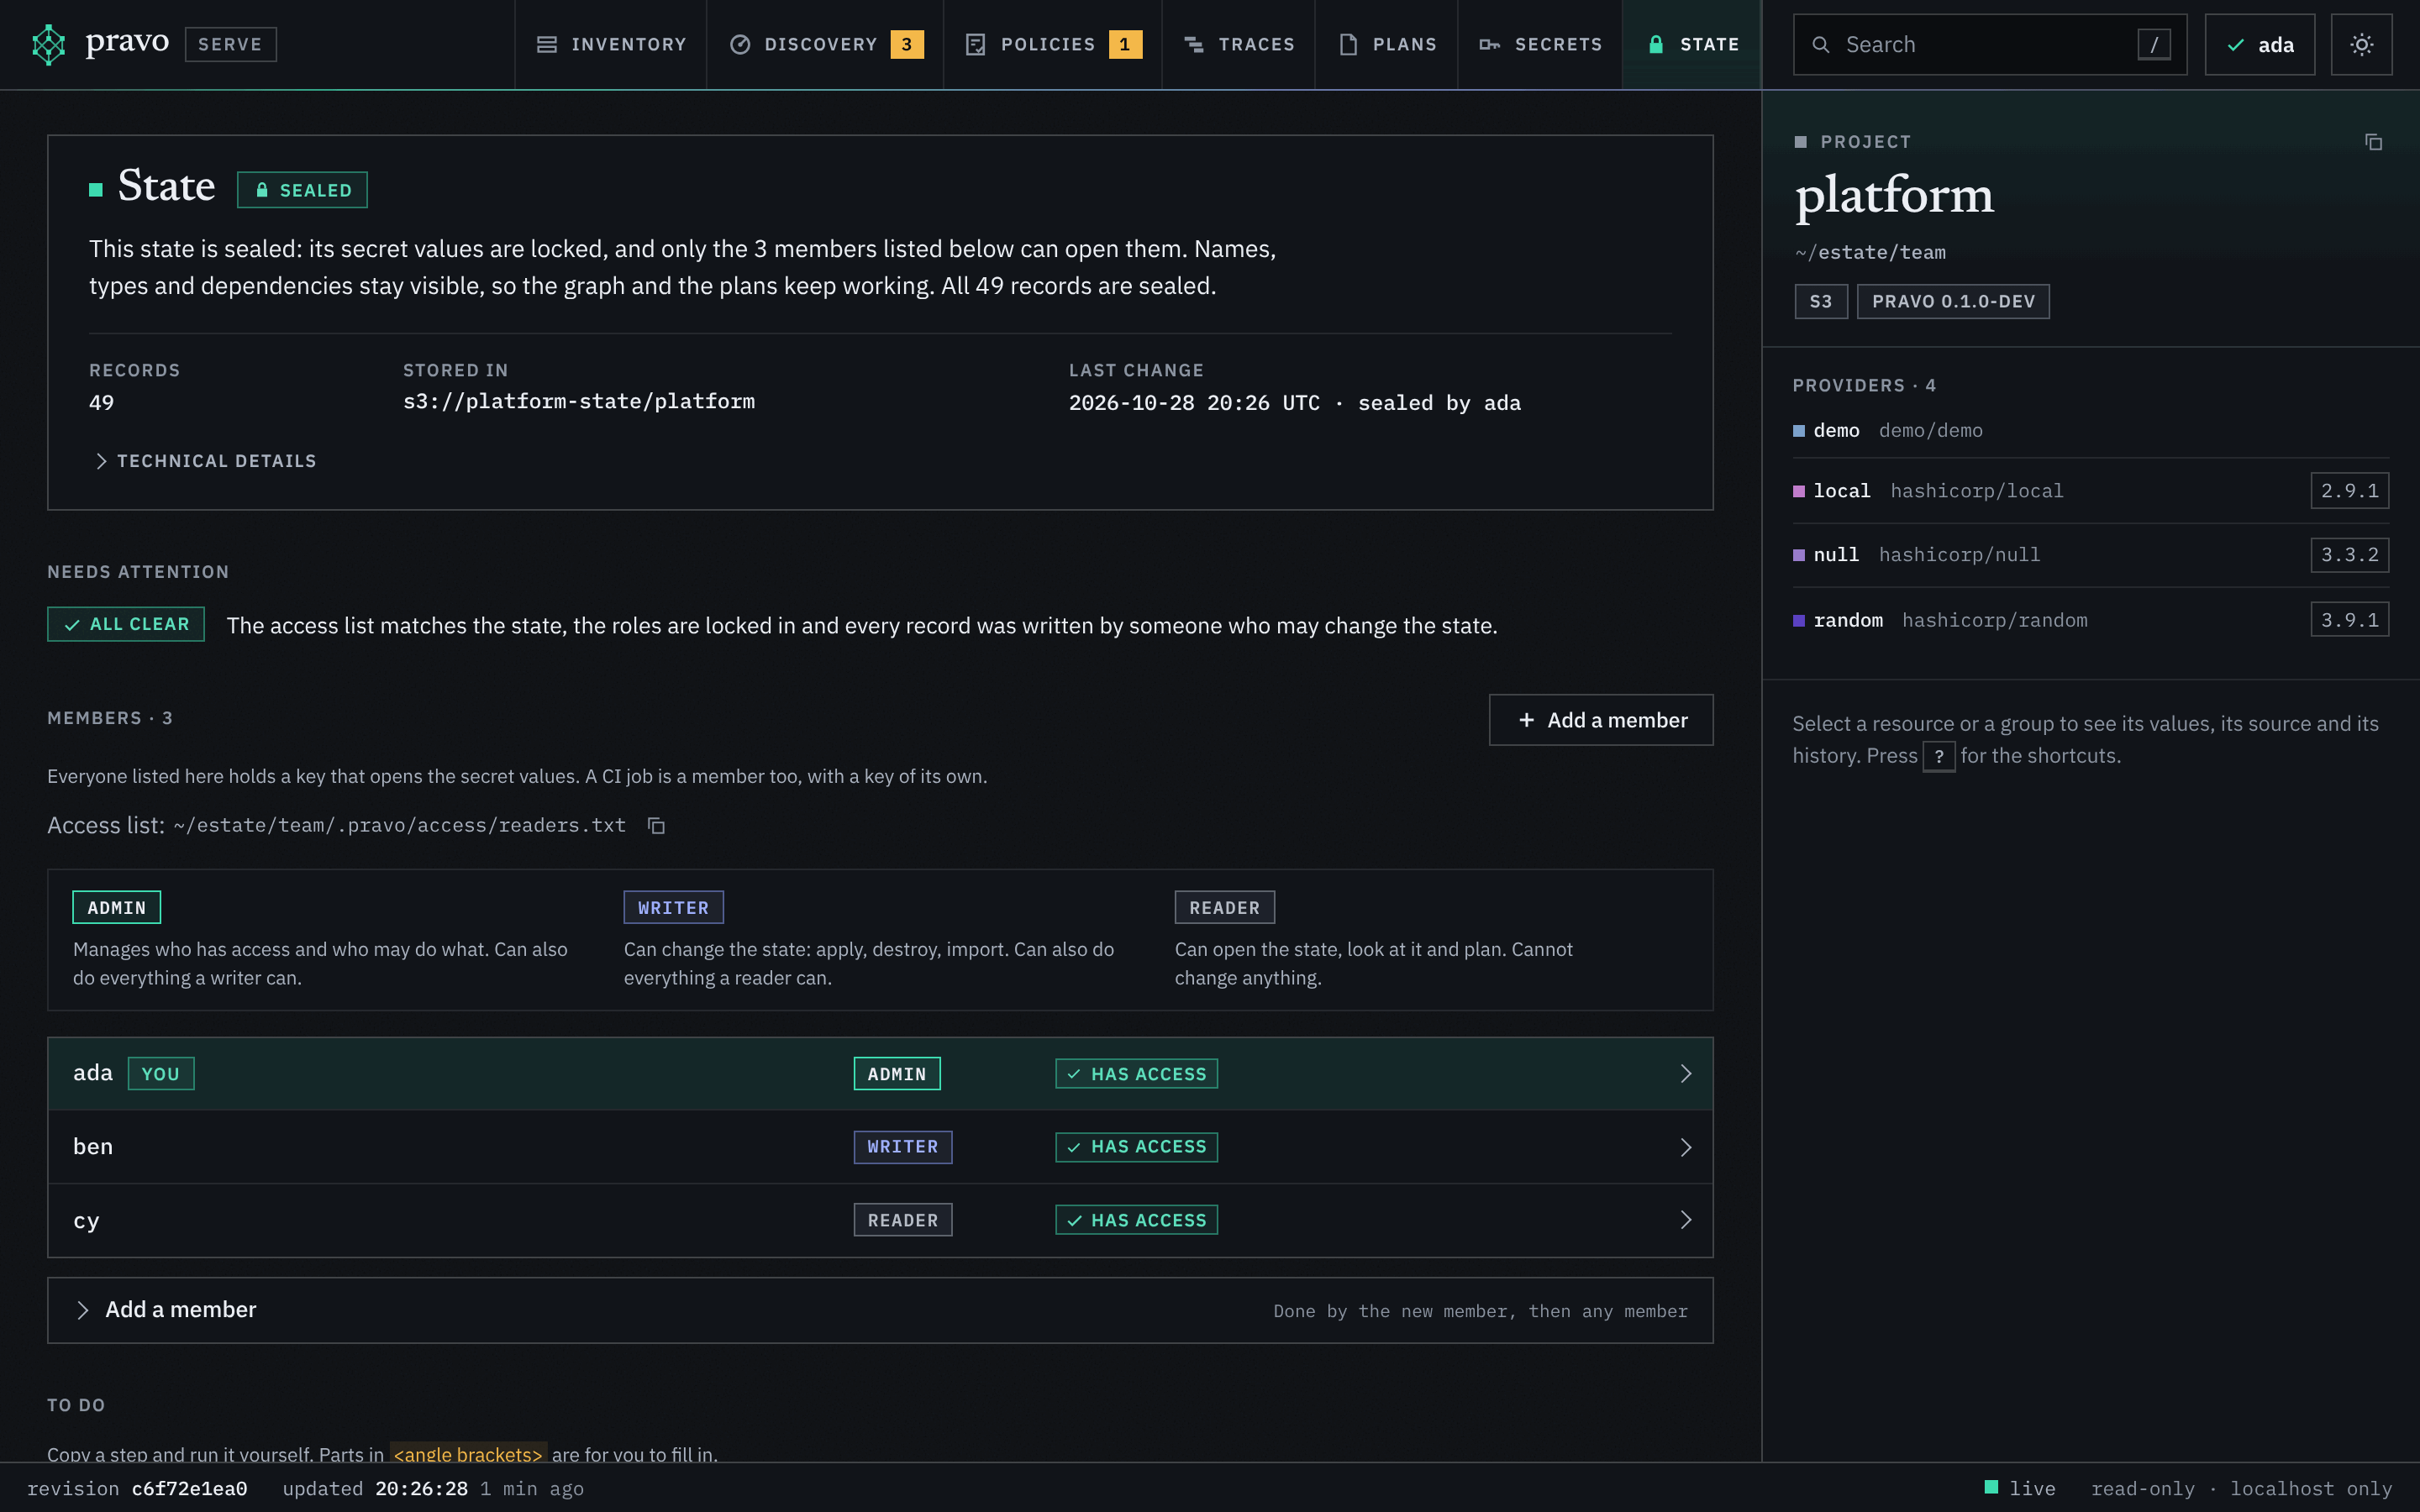Image resolution: width=2420 pixels, height=1512 pixels.
Task: Copy the access list file path
Action: click(656, 825)
